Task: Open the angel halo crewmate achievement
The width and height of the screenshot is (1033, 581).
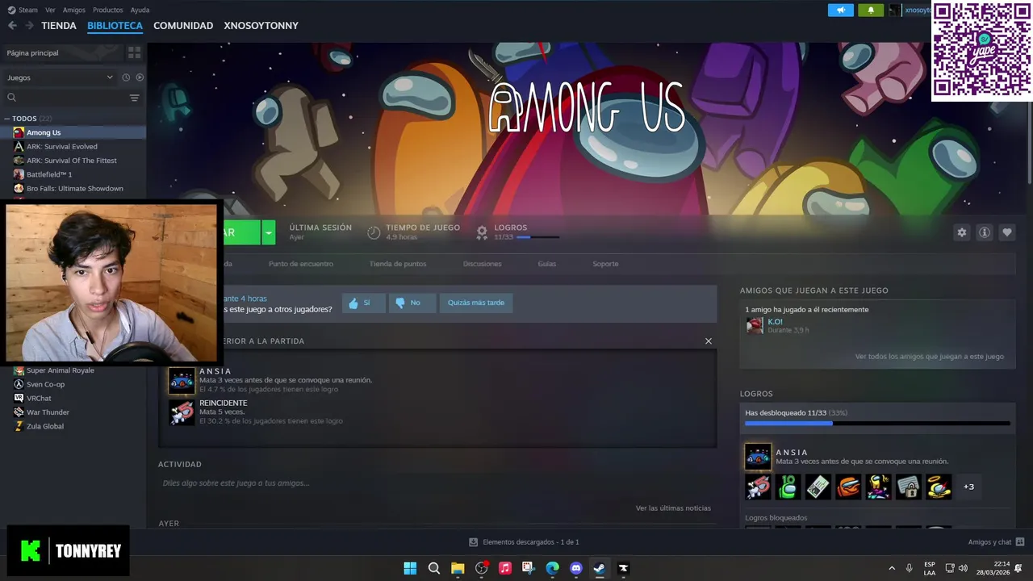Action: 939,487
